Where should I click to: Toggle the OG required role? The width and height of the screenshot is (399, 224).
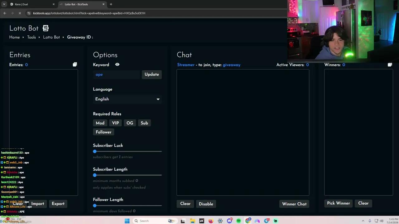pyautogui.click(x=130, y=123)
